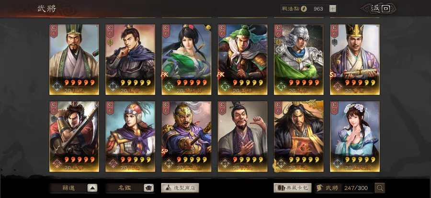The image size is (431, 198).
Task: Click the magnifier search icon beside 247/300
Action: 380,188
